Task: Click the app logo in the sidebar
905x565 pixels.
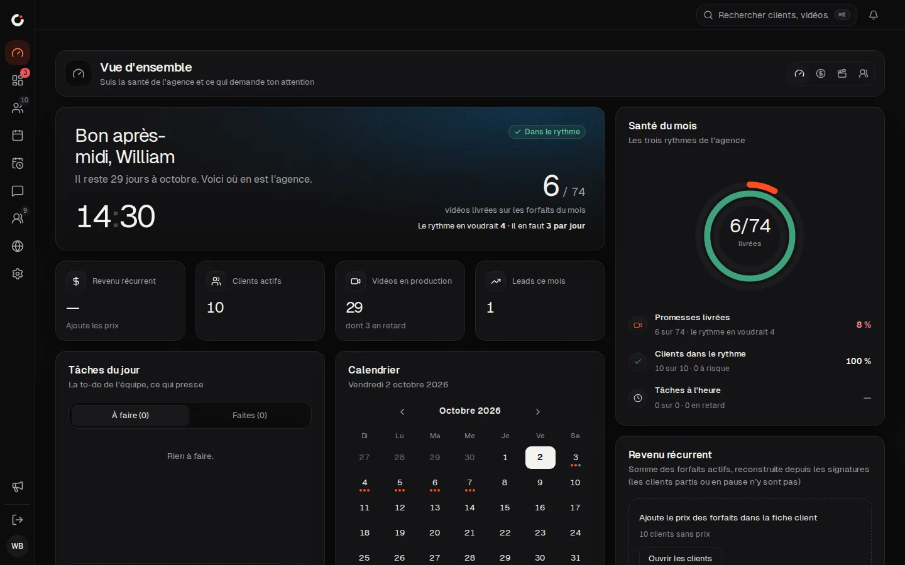Action: pos(18,20)
